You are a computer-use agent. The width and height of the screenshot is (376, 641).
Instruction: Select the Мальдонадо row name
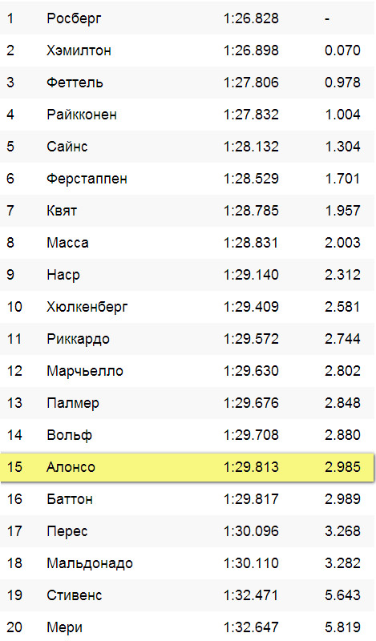click(x=90, y=563)
